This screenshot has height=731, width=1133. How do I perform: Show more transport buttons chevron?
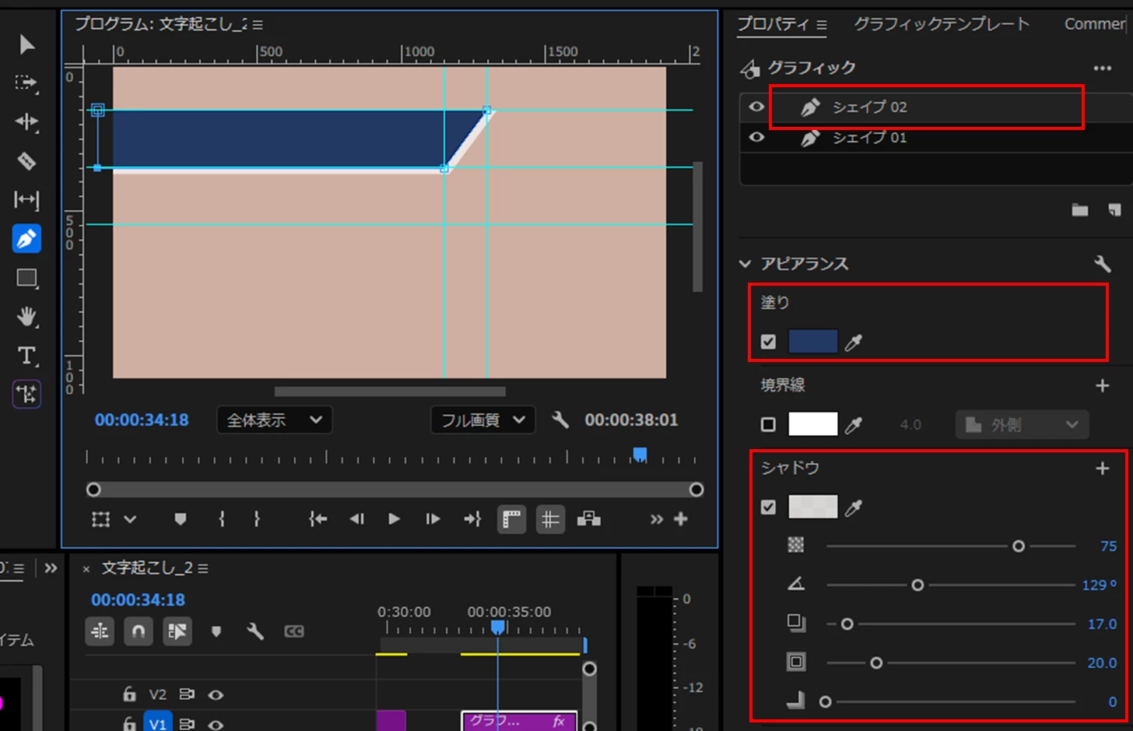657,519
